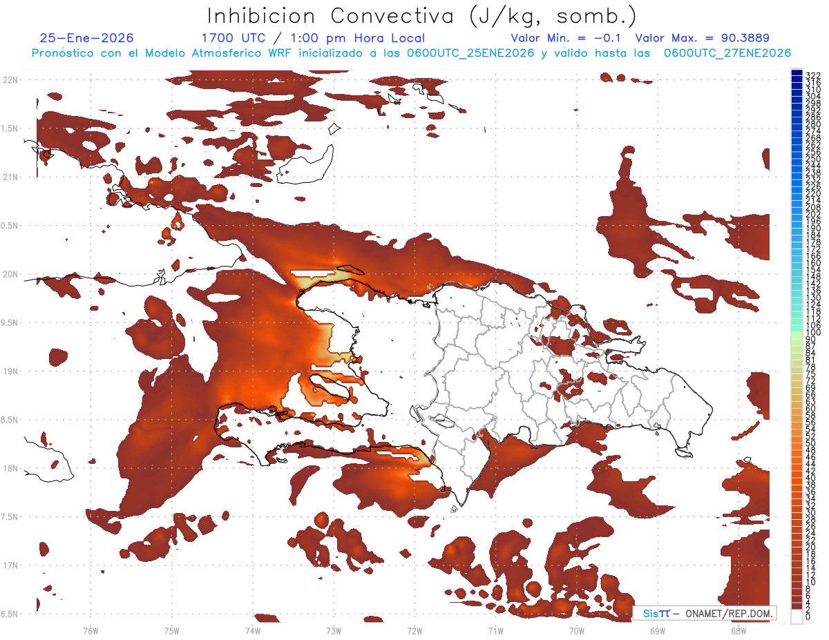Click the "68W" longitude label
The image size is (829, 640).
click(x=739, y=630)
